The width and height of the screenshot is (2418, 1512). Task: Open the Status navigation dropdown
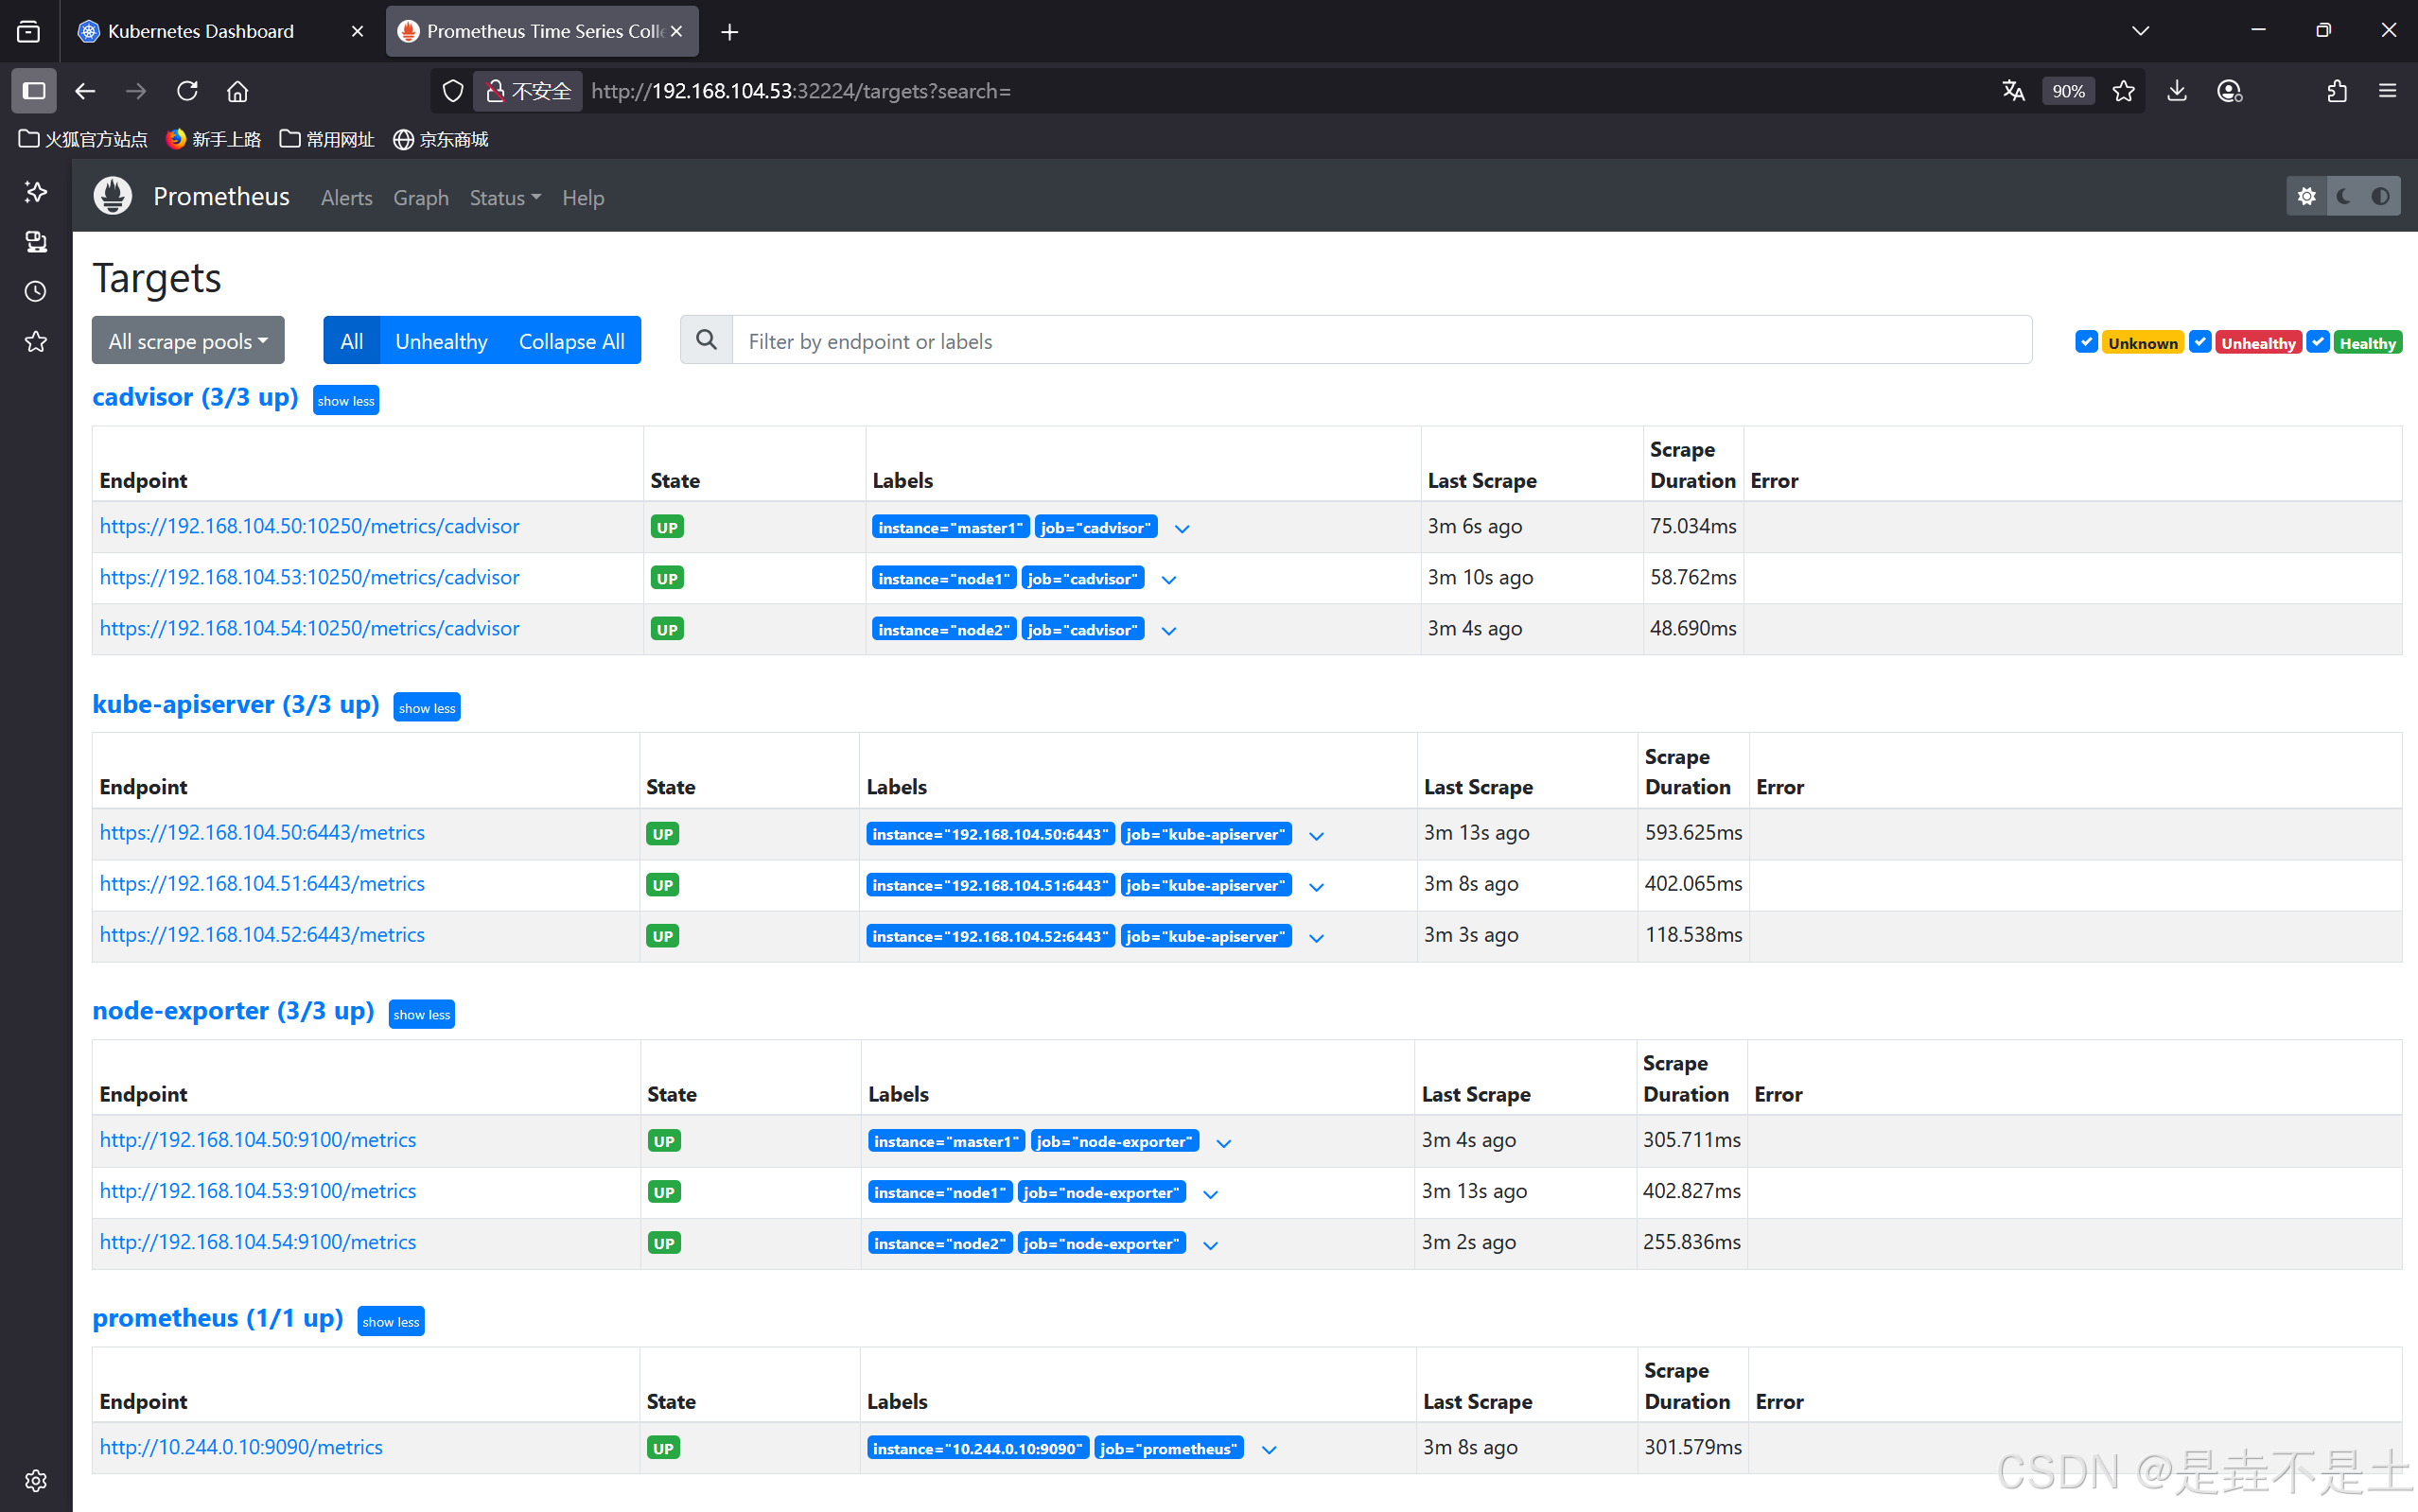[x=505, y=197]
